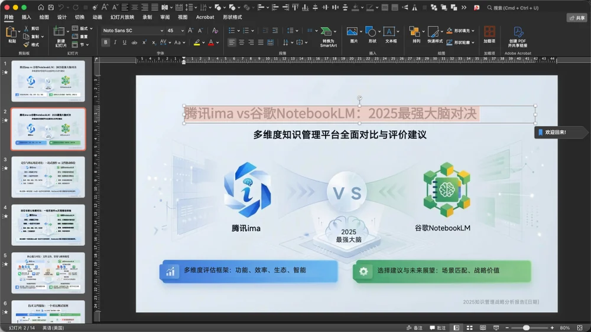Insert a picture via 图片

click(353, 35)
